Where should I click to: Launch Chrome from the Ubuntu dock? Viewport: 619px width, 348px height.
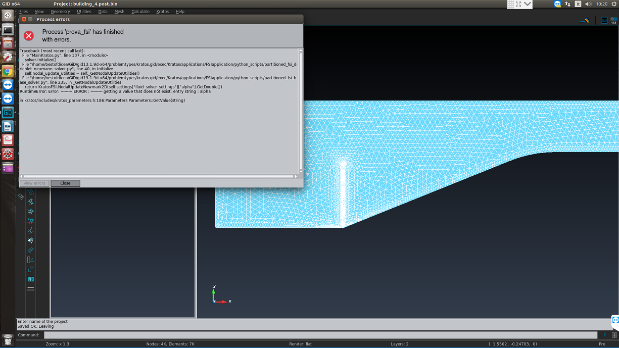pos(7,71)
